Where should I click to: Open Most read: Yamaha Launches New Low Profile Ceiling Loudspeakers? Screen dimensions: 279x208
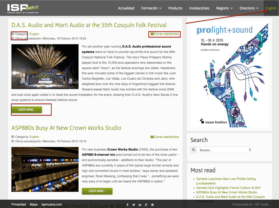(x=226, y=181)
